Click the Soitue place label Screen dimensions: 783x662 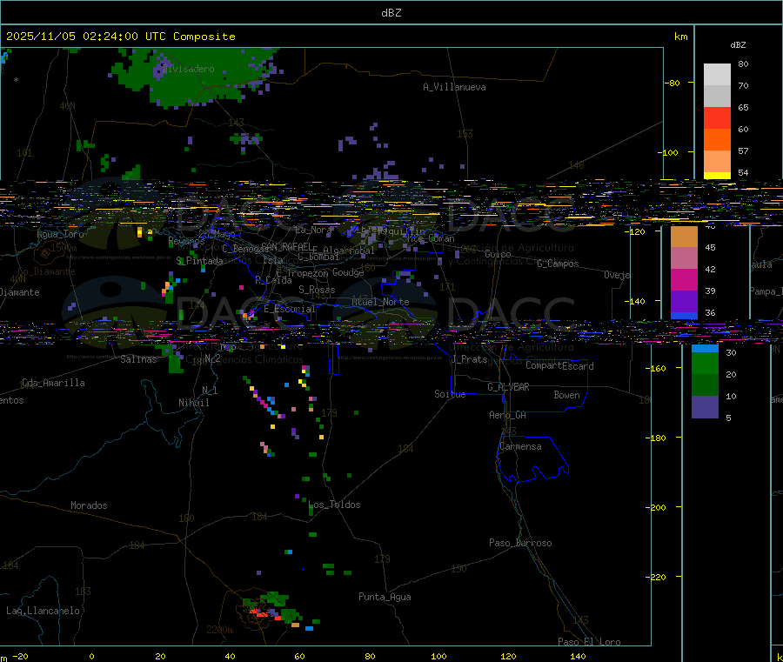(450, 394)
